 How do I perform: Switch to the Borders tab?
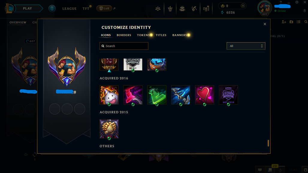pyautogui.click(x=124, y=35)
